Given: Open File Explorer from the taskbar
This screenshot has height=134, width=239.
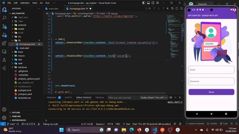Looking at the screenshot, I should tap(124, 130).
